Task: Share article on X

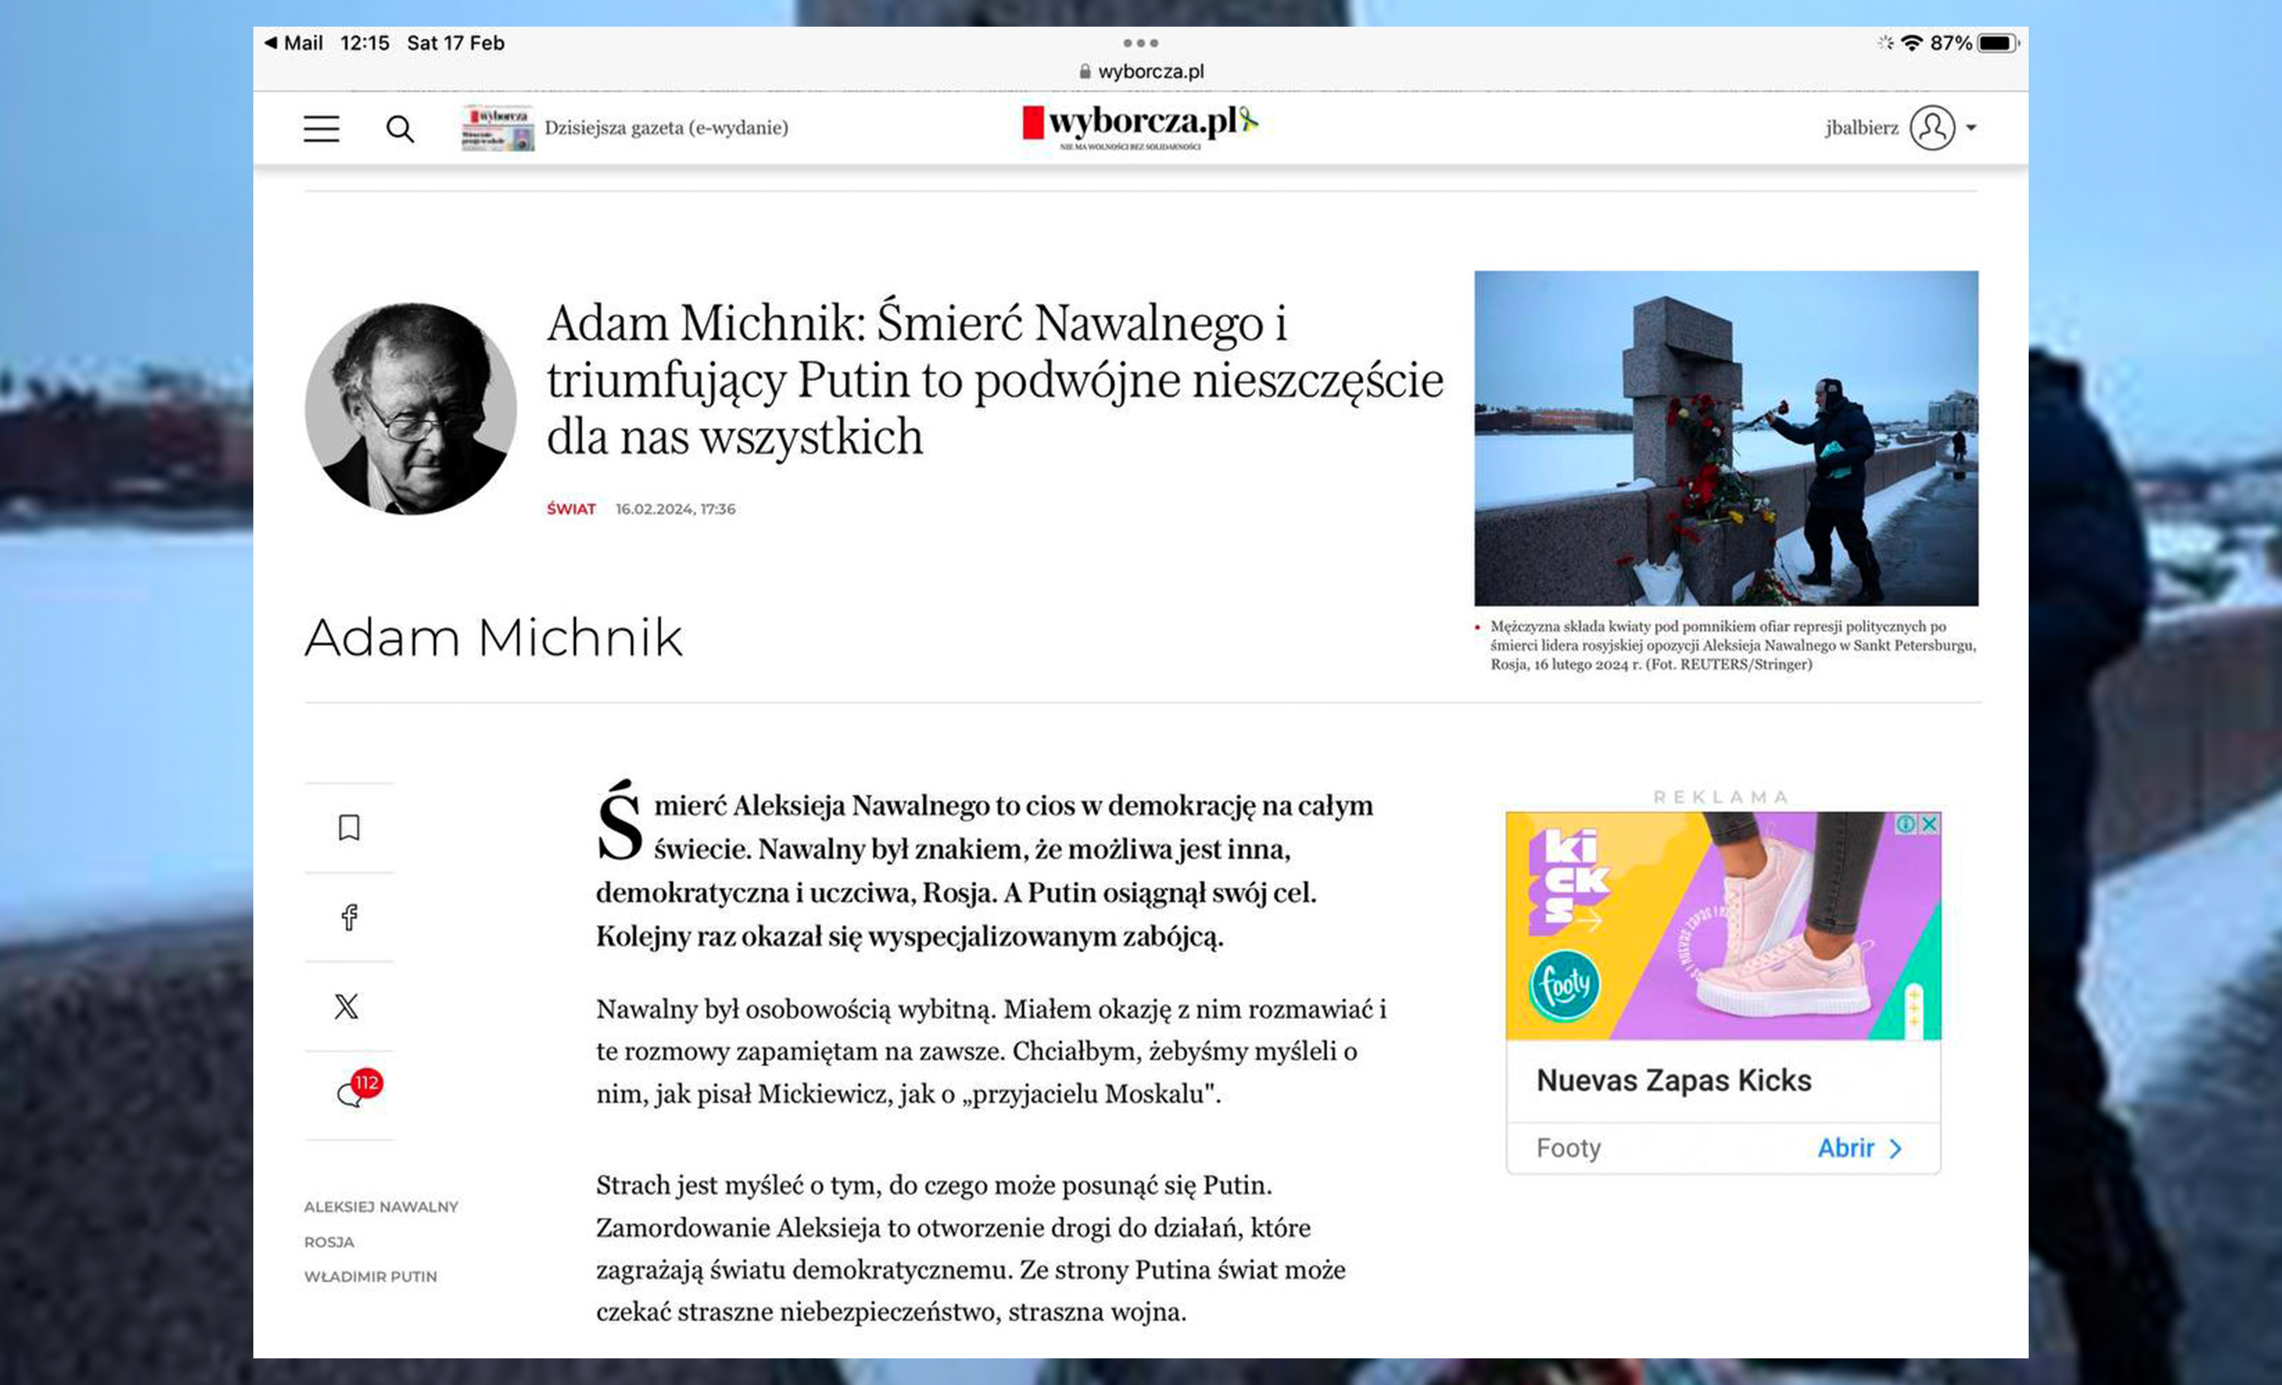Action: coord(348,1006)
